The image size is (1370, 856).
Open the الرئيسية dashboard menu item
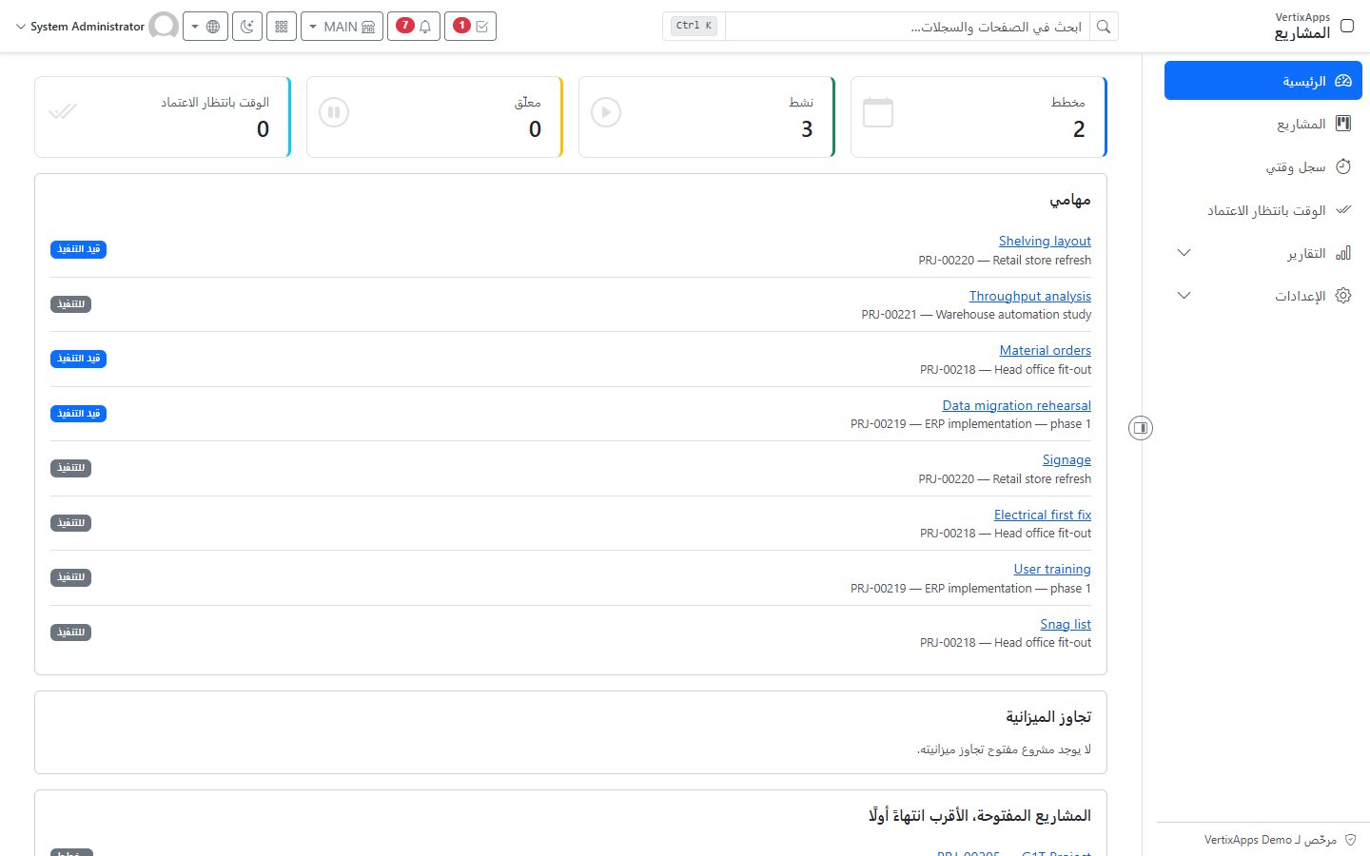(x=1262, y=81)
